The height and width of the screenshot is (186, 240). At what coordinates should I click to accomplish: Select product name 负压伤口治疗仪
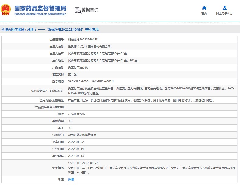[x=78, y=67]
